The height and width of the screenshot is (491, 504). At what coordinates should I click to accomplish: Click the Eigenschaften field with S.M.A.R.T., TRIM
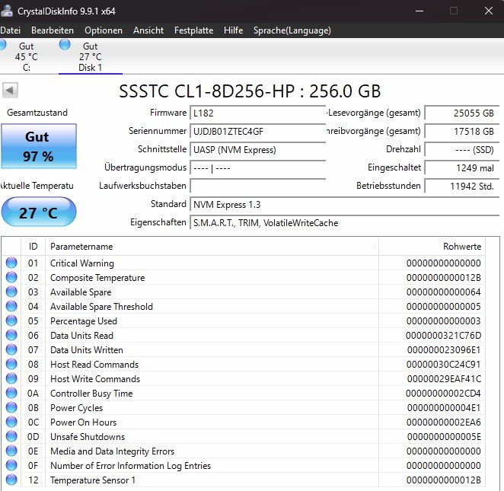pos(345,223)
